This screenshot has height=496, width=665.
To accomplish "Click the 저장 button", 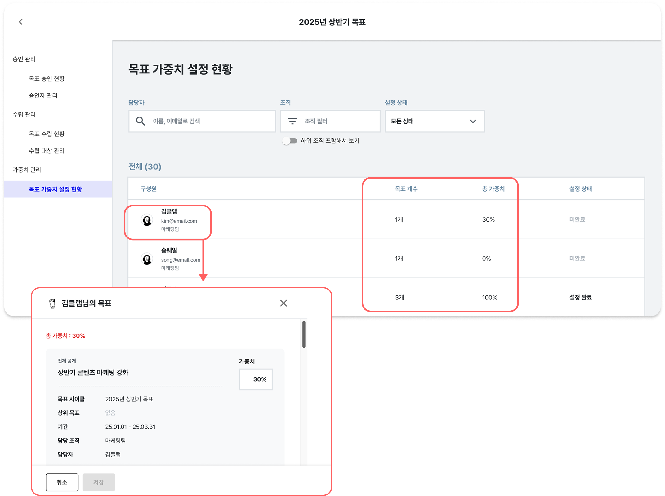I will point(99,482).
